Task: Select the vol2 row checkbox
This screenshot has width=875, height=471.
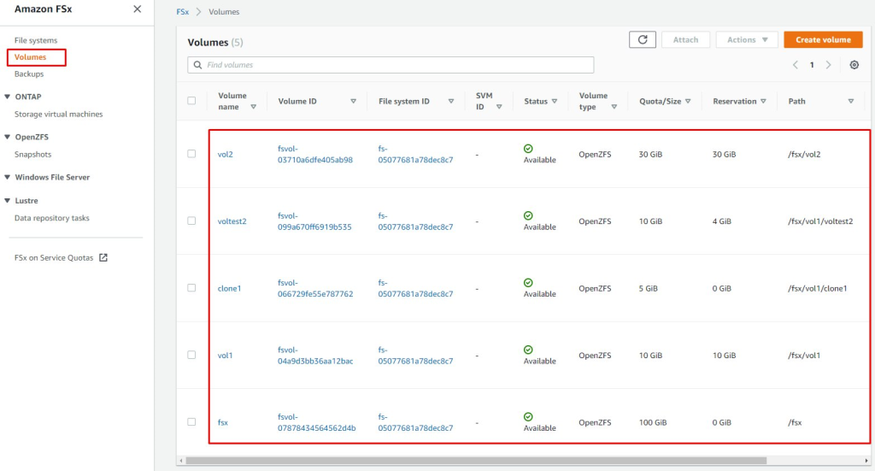Action: pyautogui.click(x=191, y=154)
